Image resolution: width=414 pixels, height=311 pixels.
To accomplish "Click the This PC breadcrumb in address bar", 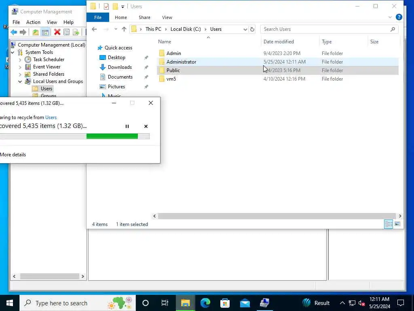I will 153,29.
